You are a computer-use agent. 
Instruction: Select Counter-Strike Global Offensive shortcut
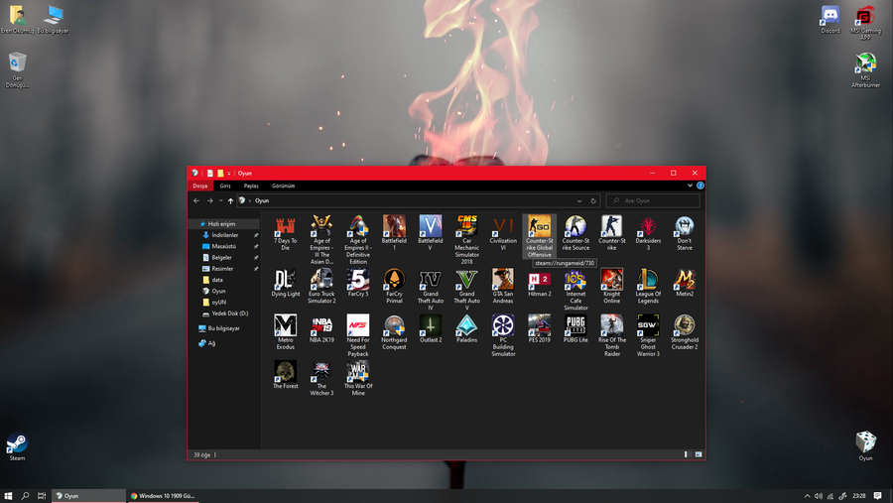(540, 236)
